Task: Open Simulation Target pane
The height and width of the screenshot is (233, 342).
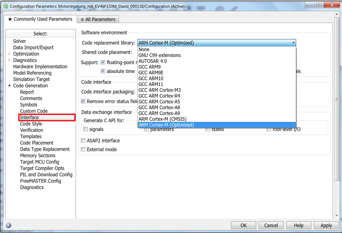Action: (31, 79)
